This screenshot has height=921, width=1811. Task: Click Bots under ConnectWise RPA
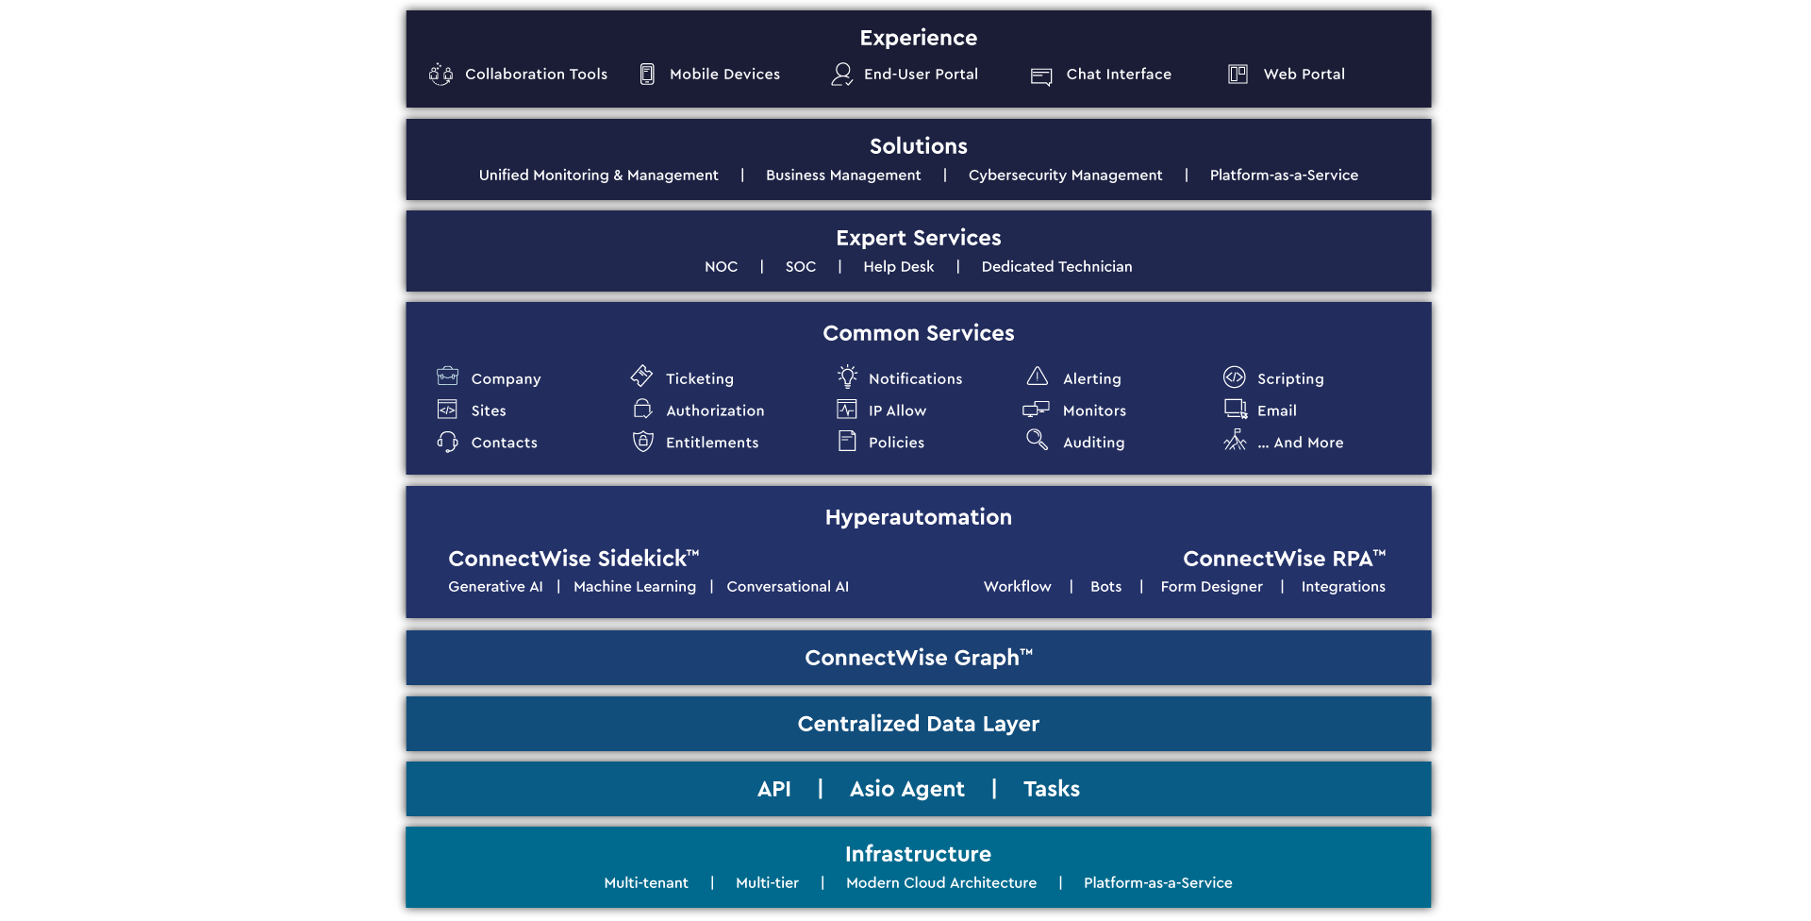click(x=1105, y=587)
